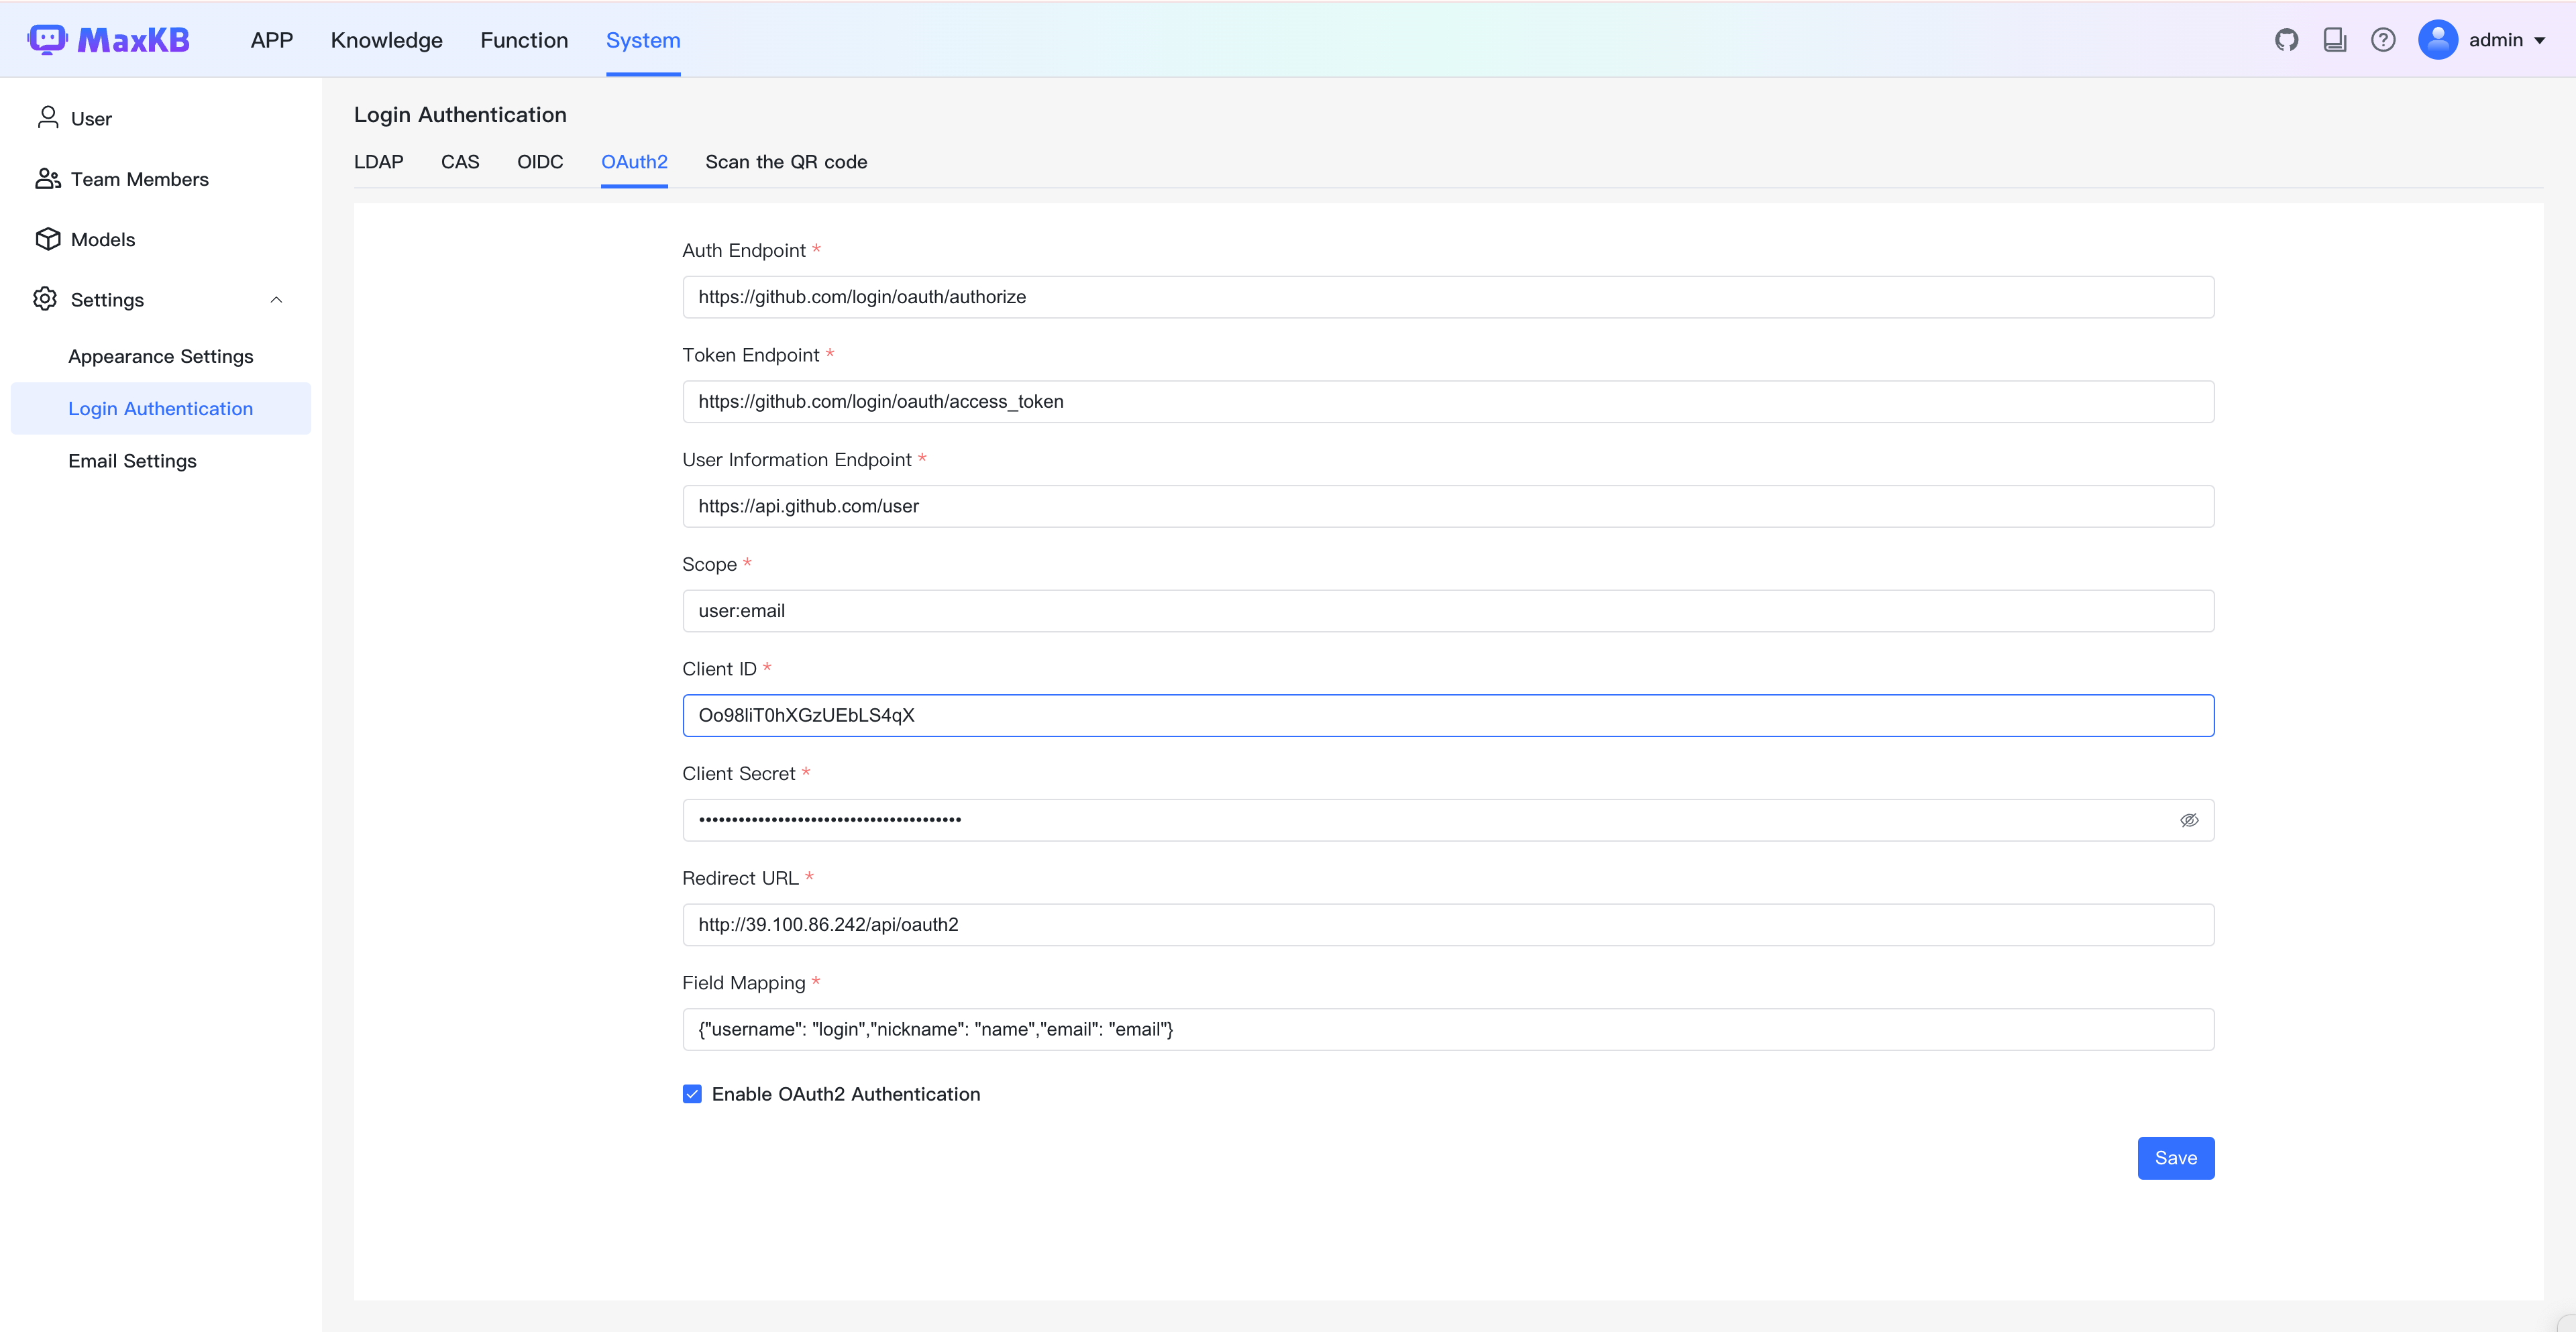2576x1332 pixels.
Task: Click the Enable OAuth2 Authentication label
Action: click(846, 1094)
